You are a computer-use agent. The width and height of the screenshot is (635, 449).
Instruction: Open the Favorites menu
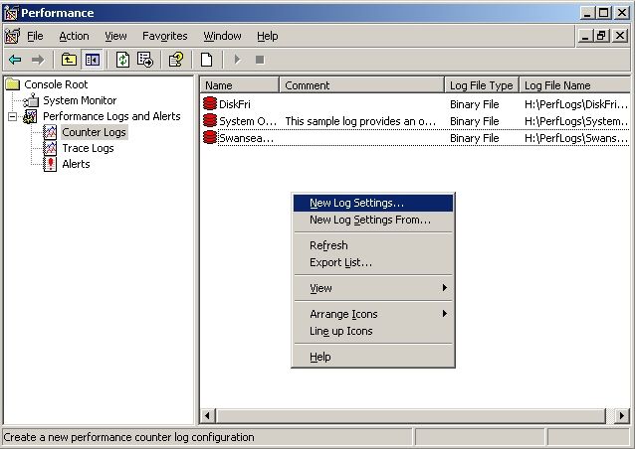(x=165, y=36)
